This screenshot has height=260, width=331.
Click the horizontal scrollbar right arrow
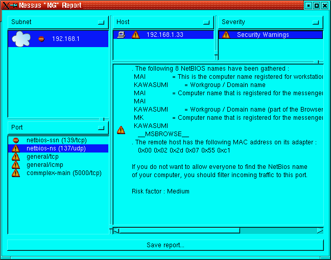(319, 230)
